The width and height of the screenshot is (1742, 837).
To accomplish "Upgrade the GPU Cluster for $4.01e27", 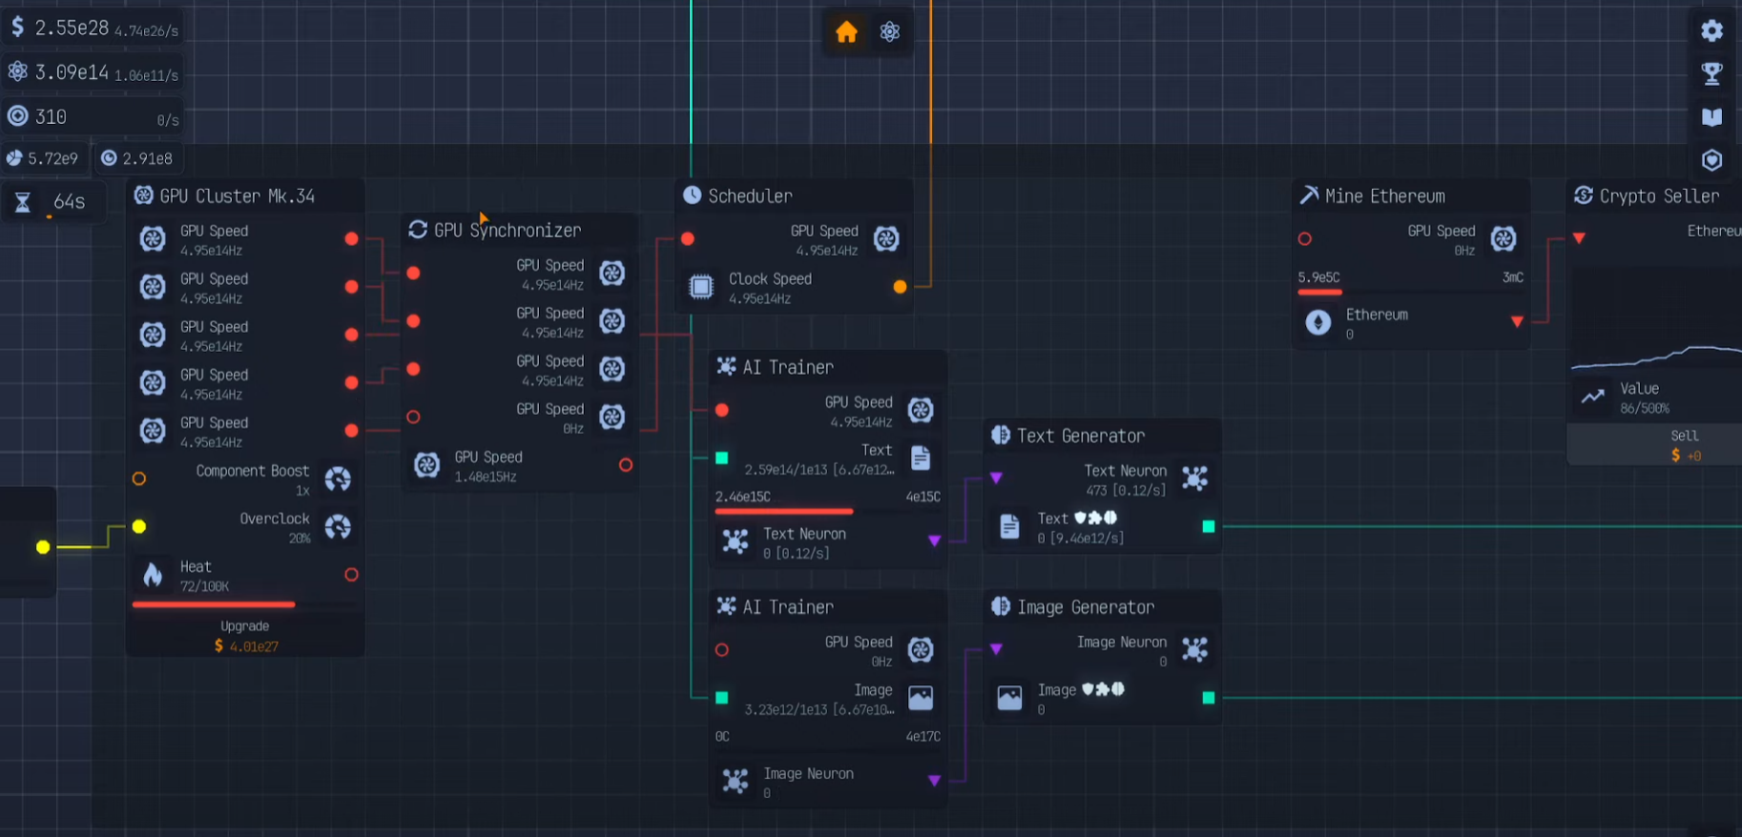I will tap(245, 636).
